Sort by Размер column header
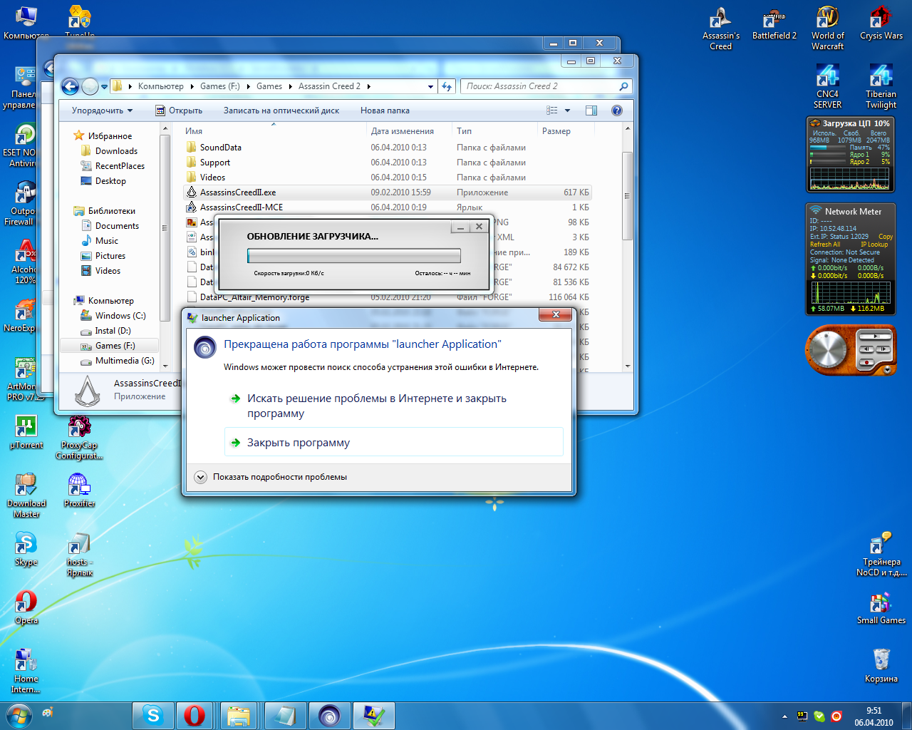This screenshot has width=912, height=730. (x=564, y=131)
